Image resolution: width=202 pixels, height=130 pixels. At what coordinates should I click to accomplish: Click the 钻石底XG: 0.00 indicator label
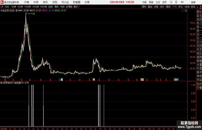pos(22,83)
